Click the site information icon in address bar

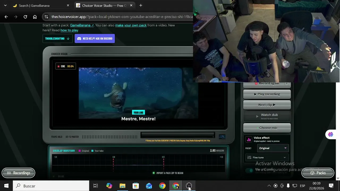(x=46, y=17)
